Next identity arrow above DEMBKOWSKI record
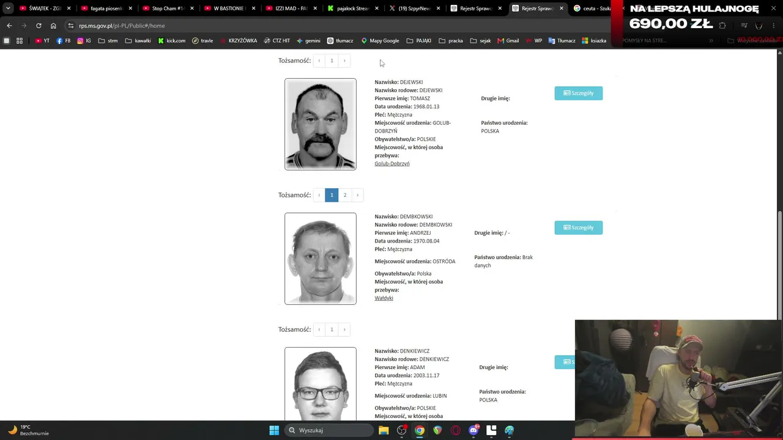Image resolution: width=783 pixels, height=440 pixels. click(x=358, y=195)
